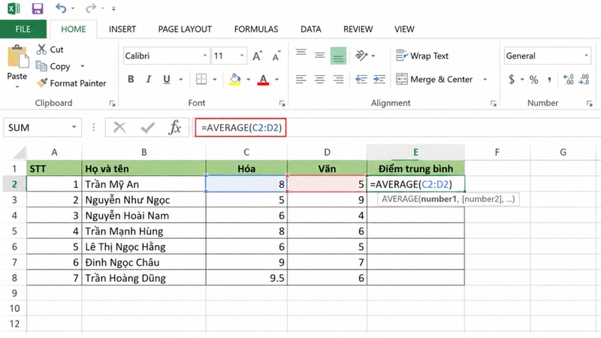Toggle highlighted Bottom Align button
Viewport: 601px width, 338px height.
click(x=338, y=56)
